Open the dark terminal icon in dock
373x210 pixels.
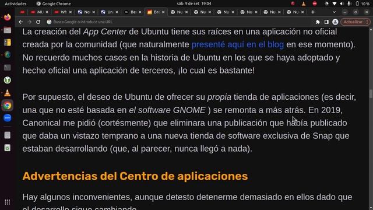click(8, 68)
